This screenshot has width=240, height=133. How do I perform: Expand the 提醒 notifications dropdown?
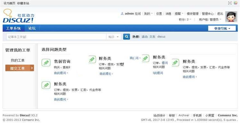(178, 14)
